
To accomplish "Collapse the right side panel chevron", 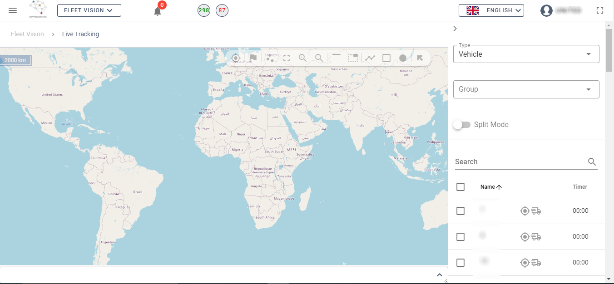I will [455, 29].
